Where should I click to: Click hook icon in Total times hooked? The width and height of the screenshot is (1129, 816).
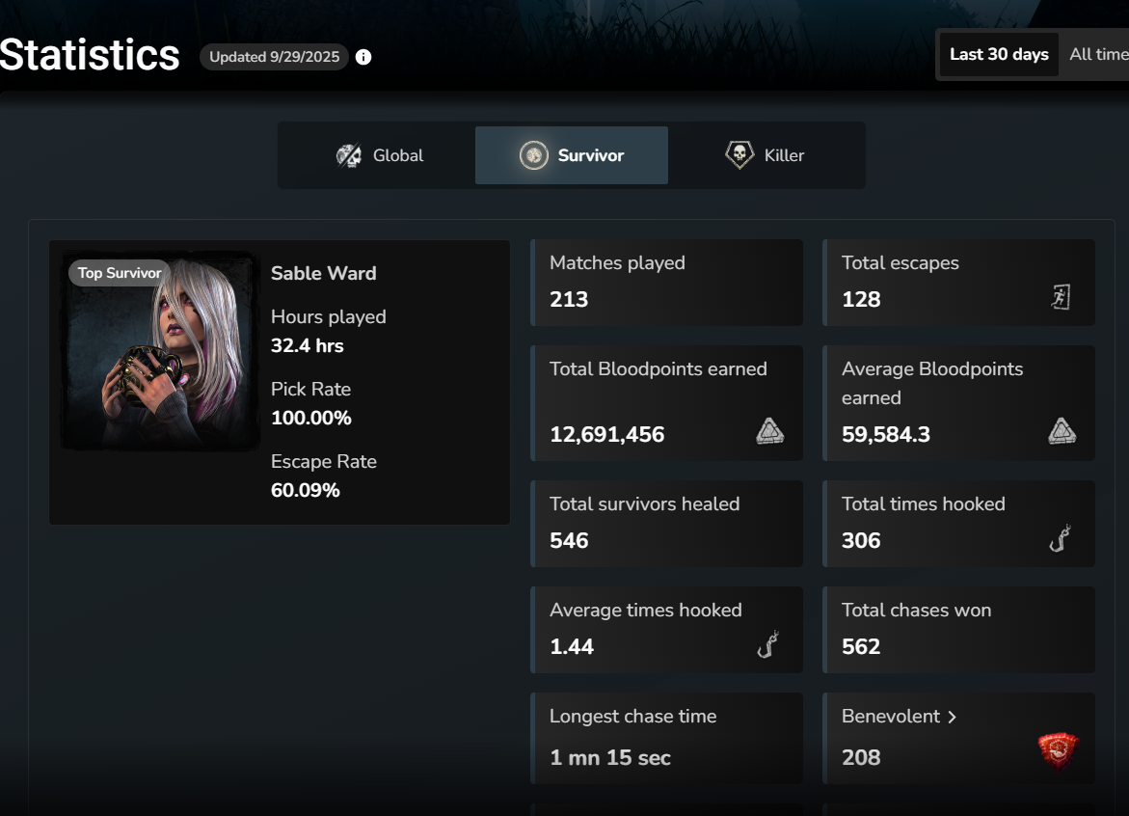tap(1060, 538)
